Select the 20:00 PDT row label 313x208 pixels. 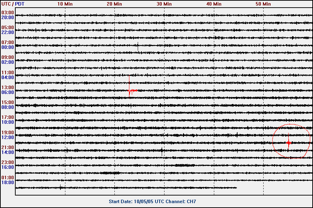point(8,17)
